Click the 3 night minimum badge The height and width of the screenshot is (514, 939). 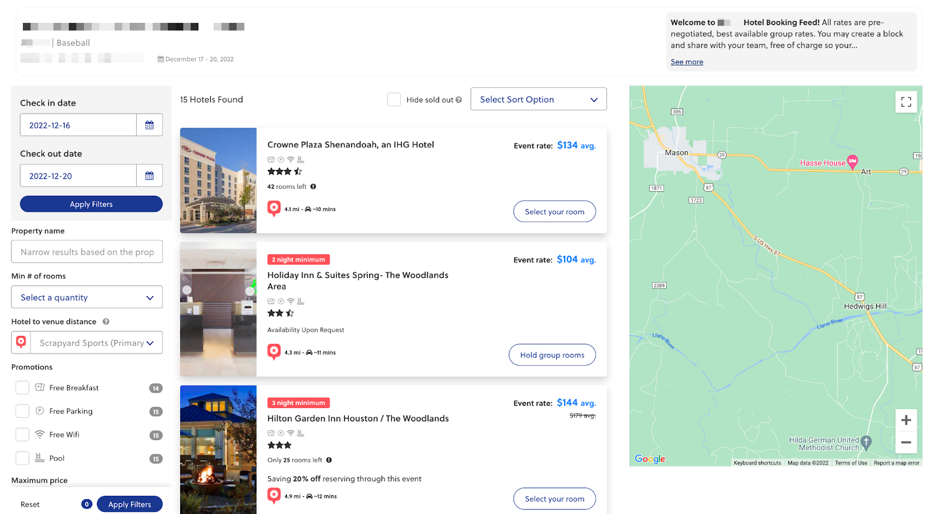[x=299, y=403]
